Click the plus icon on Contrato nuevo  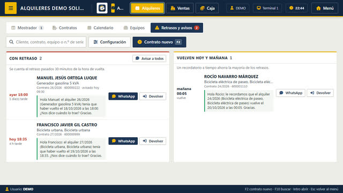point(139,42)
